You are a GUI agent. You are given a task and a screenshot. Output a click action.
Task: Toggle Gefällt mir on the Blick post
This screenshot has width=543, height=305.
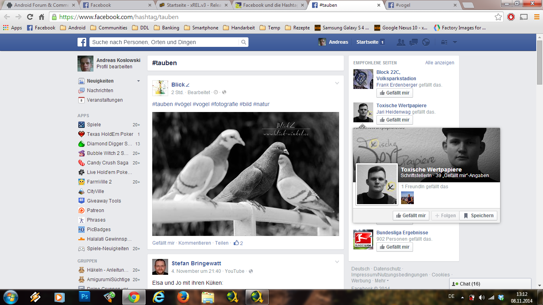point(163,243)
